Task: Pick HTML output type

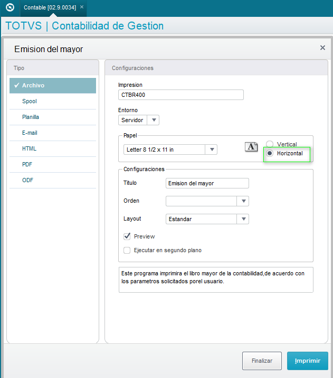Action: (x=53, y=149)
